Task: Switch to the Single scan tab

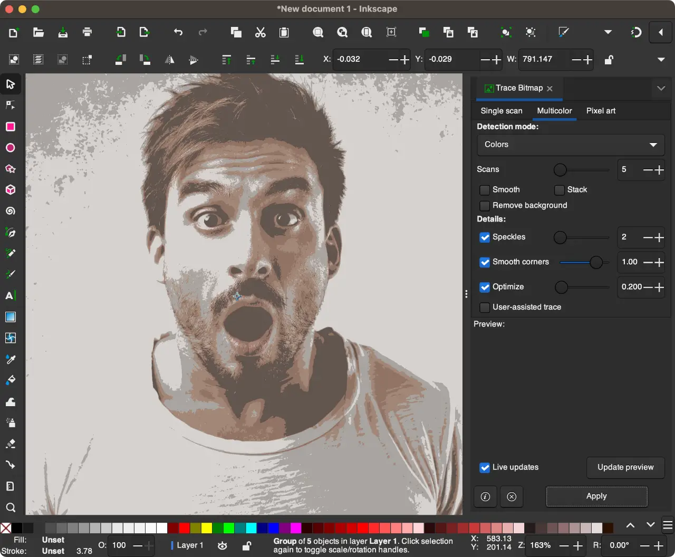Action: (x=501, y=111)
